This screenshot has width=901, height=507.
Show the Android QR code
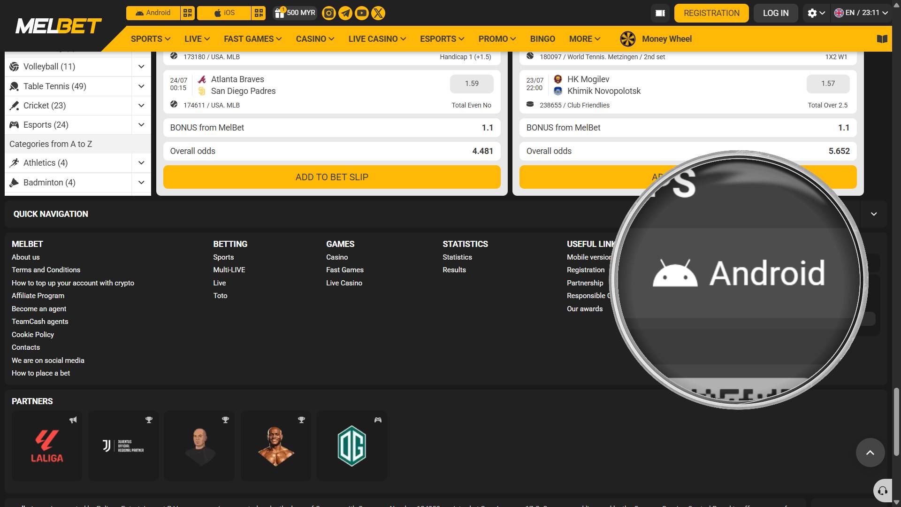[188, 13]
